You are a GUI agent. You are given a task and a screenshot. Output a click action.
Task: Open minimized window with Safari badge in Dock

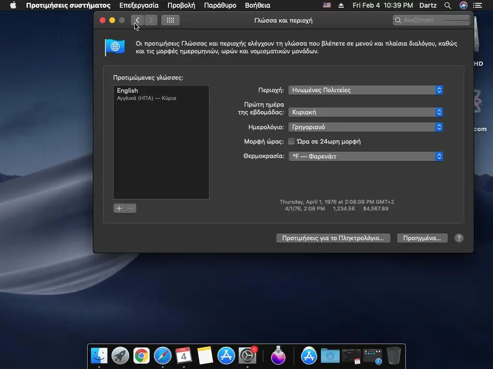click(373, 356)
